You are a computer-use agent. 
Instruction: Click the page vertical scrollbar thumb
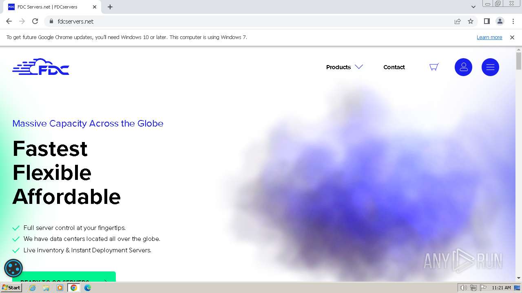point(519,61)
